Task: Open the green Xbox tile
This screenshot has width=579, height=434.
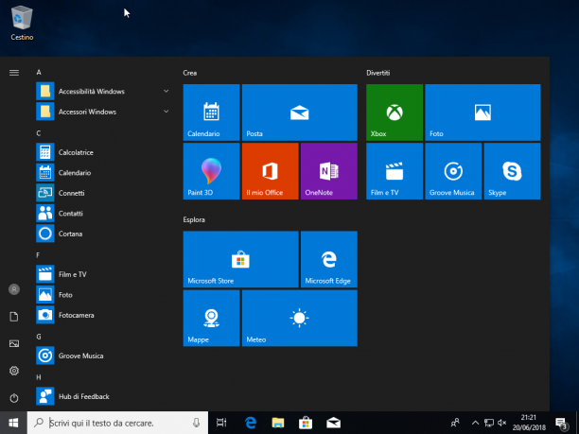Action: click(x=395, y=113)
